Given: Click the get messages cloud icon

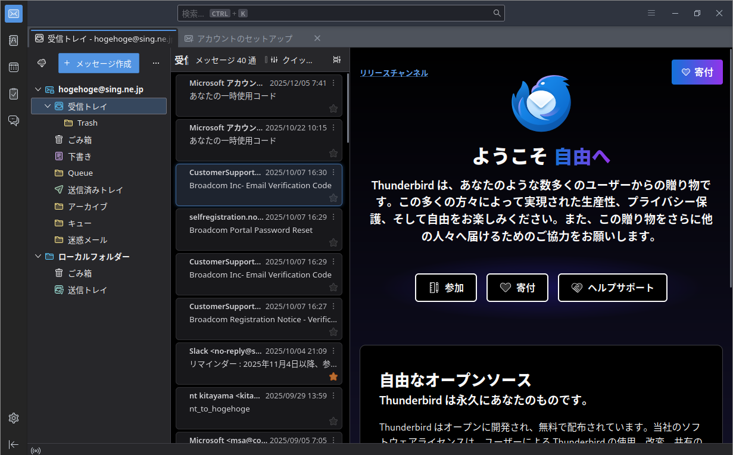Looking at the screenshot, I should (42, 63).
